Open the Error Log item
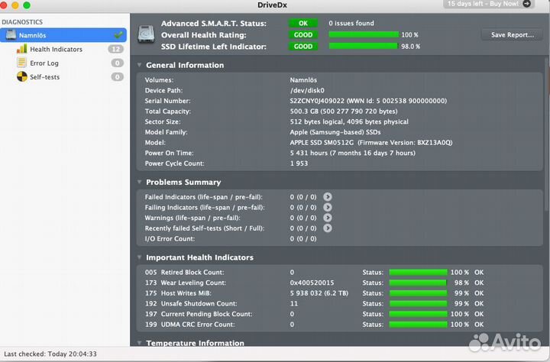Image resolution: width=550 pixels, height=362 pixels. point(44,63)
